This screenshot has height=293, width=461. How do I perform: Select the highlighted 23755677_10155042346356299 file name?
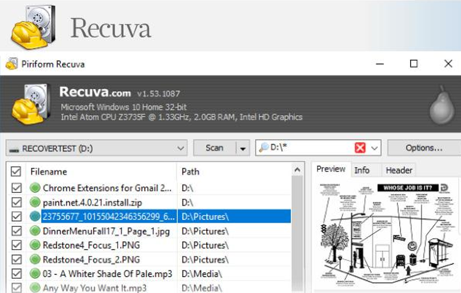pyautogui.click(x=109, y=216)
